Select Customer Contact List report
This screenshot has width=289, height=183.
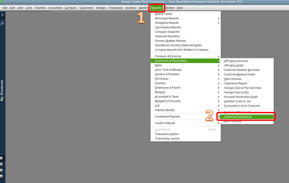(247, 117)
